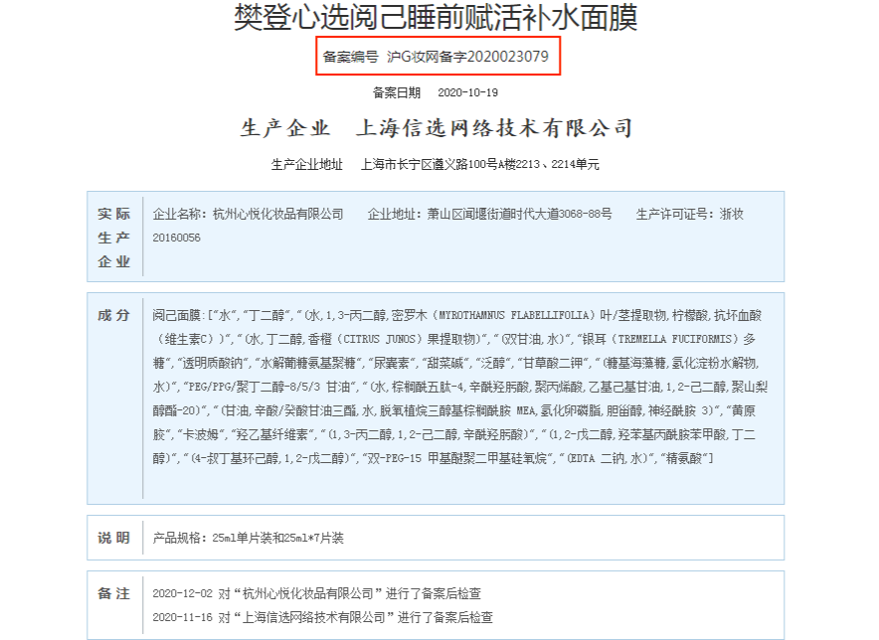
Task: Click license number 20160056
Action: pos(176,238)
